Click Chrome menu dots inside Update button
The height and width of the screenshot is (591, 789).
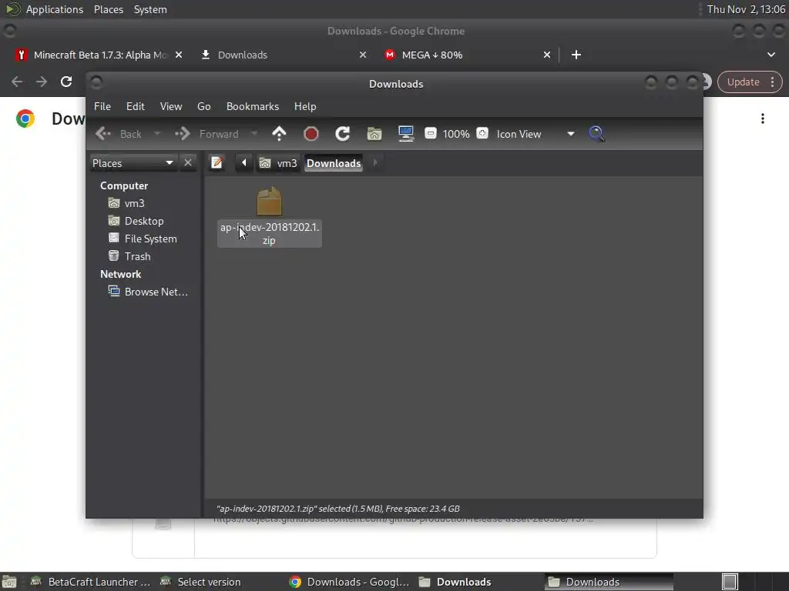[x=772, y=82]
